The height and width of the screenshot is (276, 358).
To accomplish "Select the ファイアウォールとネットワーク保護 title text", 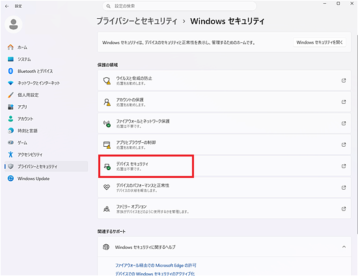I will tap(143, 121).
